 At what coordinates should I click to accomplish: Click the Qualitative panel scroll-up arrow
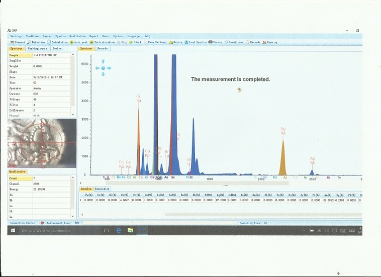coord(73,178)
